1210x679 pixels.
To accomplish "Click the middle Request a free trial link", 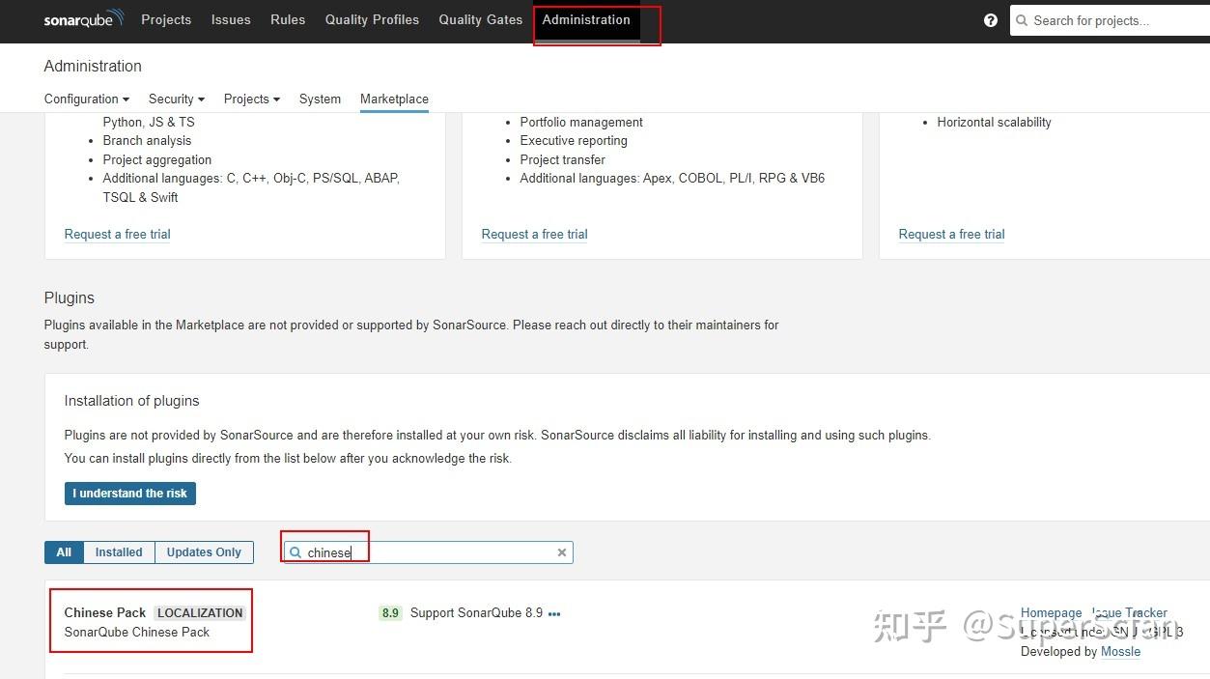I will click(535, 234).
